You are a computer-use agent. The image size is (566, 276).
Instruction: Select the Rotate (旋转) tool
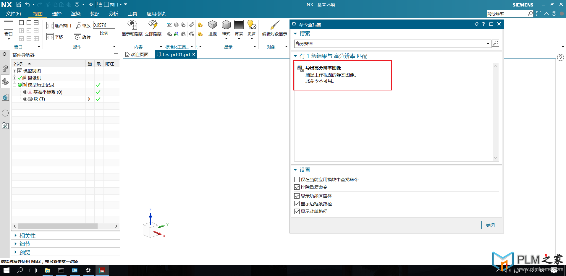click(82, 37)
